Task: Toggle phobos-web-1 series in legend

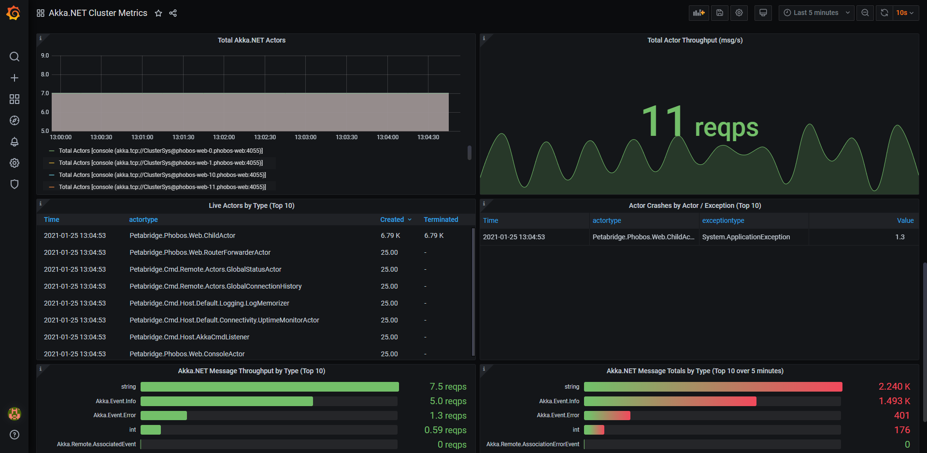Action: (x=161, y=163)
